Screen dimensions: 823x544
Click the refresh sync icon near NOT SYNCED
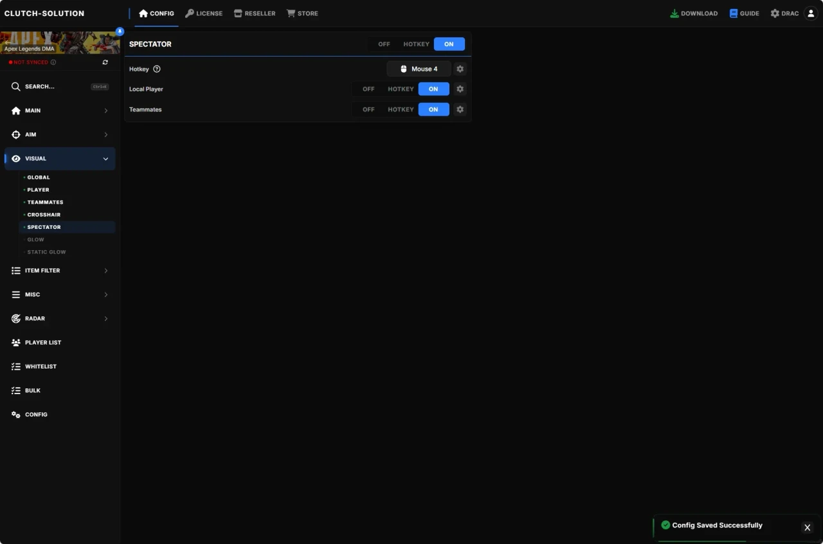(105, 62)
